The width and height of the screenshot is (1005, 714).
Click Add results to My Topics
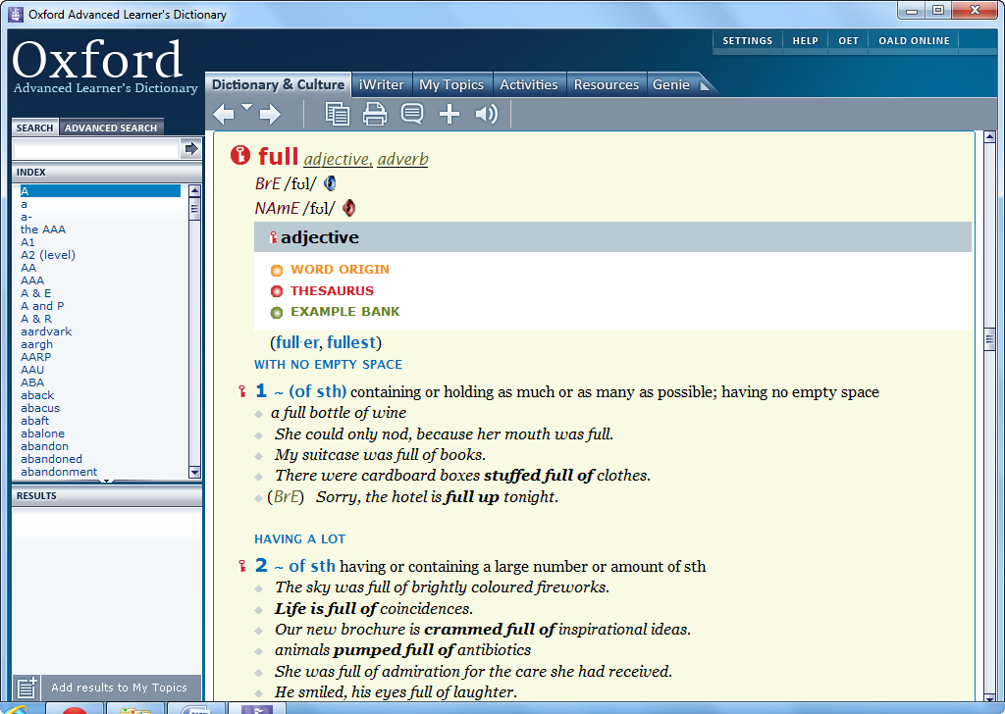coord(119,688)
